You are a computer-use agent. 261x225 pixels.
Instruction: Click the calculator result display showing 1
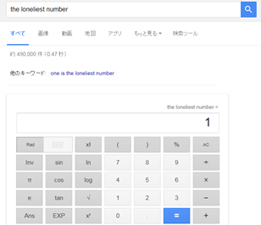coord(118,123)
